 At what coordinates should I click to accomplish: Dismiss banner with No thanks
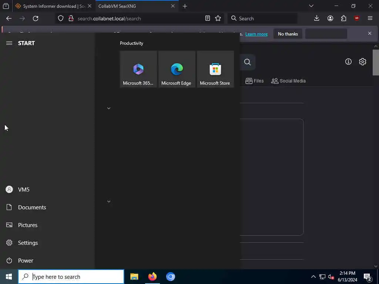288,34
